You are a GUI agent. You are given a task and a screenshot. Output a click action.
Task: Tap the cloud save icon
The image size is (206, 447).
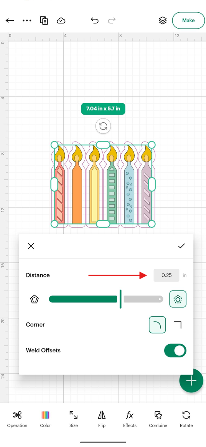pyautogui.click(x=61, y=20)
